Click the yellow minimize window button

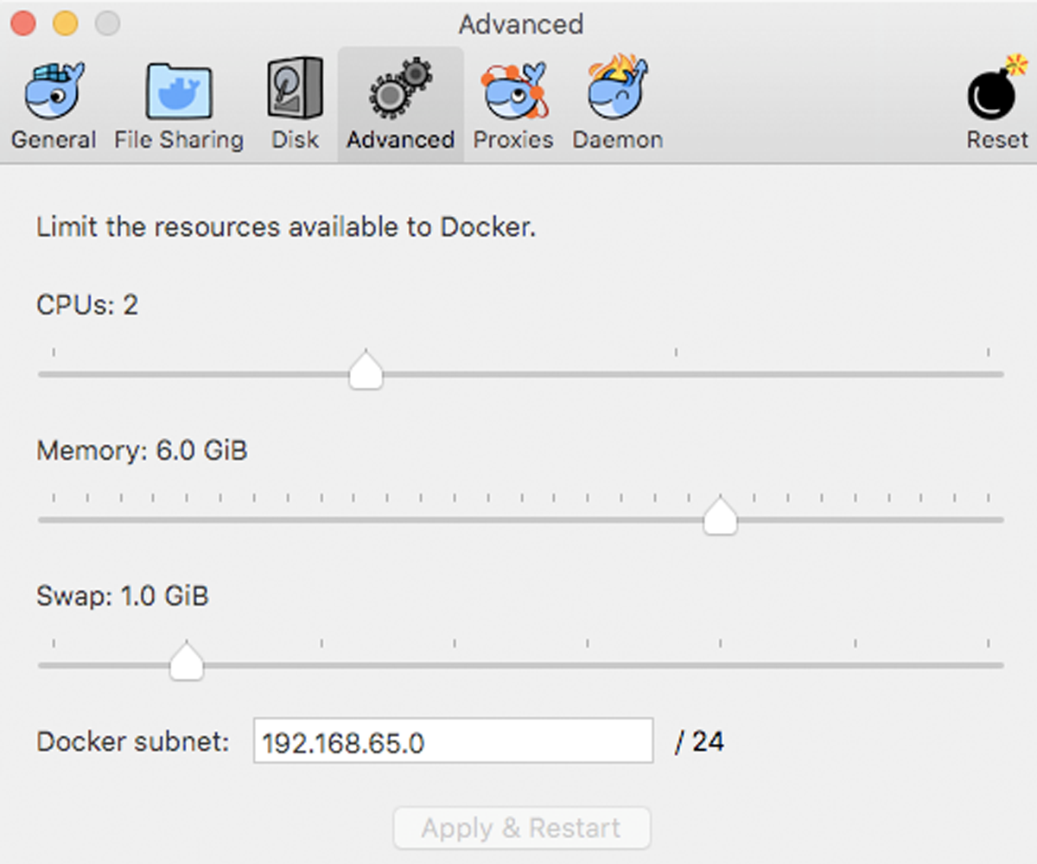click(66, 23)
